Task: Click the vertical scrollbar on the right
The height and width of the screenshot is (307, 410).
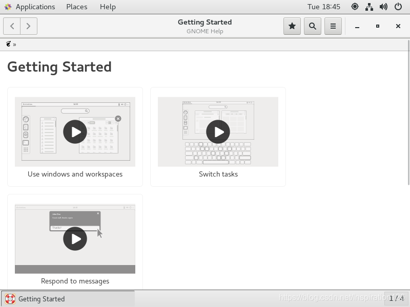Action: (x=408, y=113)
